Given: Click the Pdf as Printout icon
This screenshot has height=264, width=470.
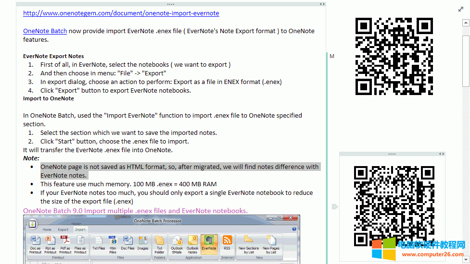Looking at the screenshot, I should [x=65, y=245].
